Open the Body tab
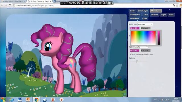Viewport: 182px width, 102px height. [132, 11]
